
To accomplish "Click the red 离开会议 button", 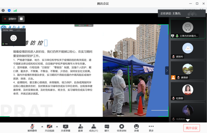I will 191,128.
